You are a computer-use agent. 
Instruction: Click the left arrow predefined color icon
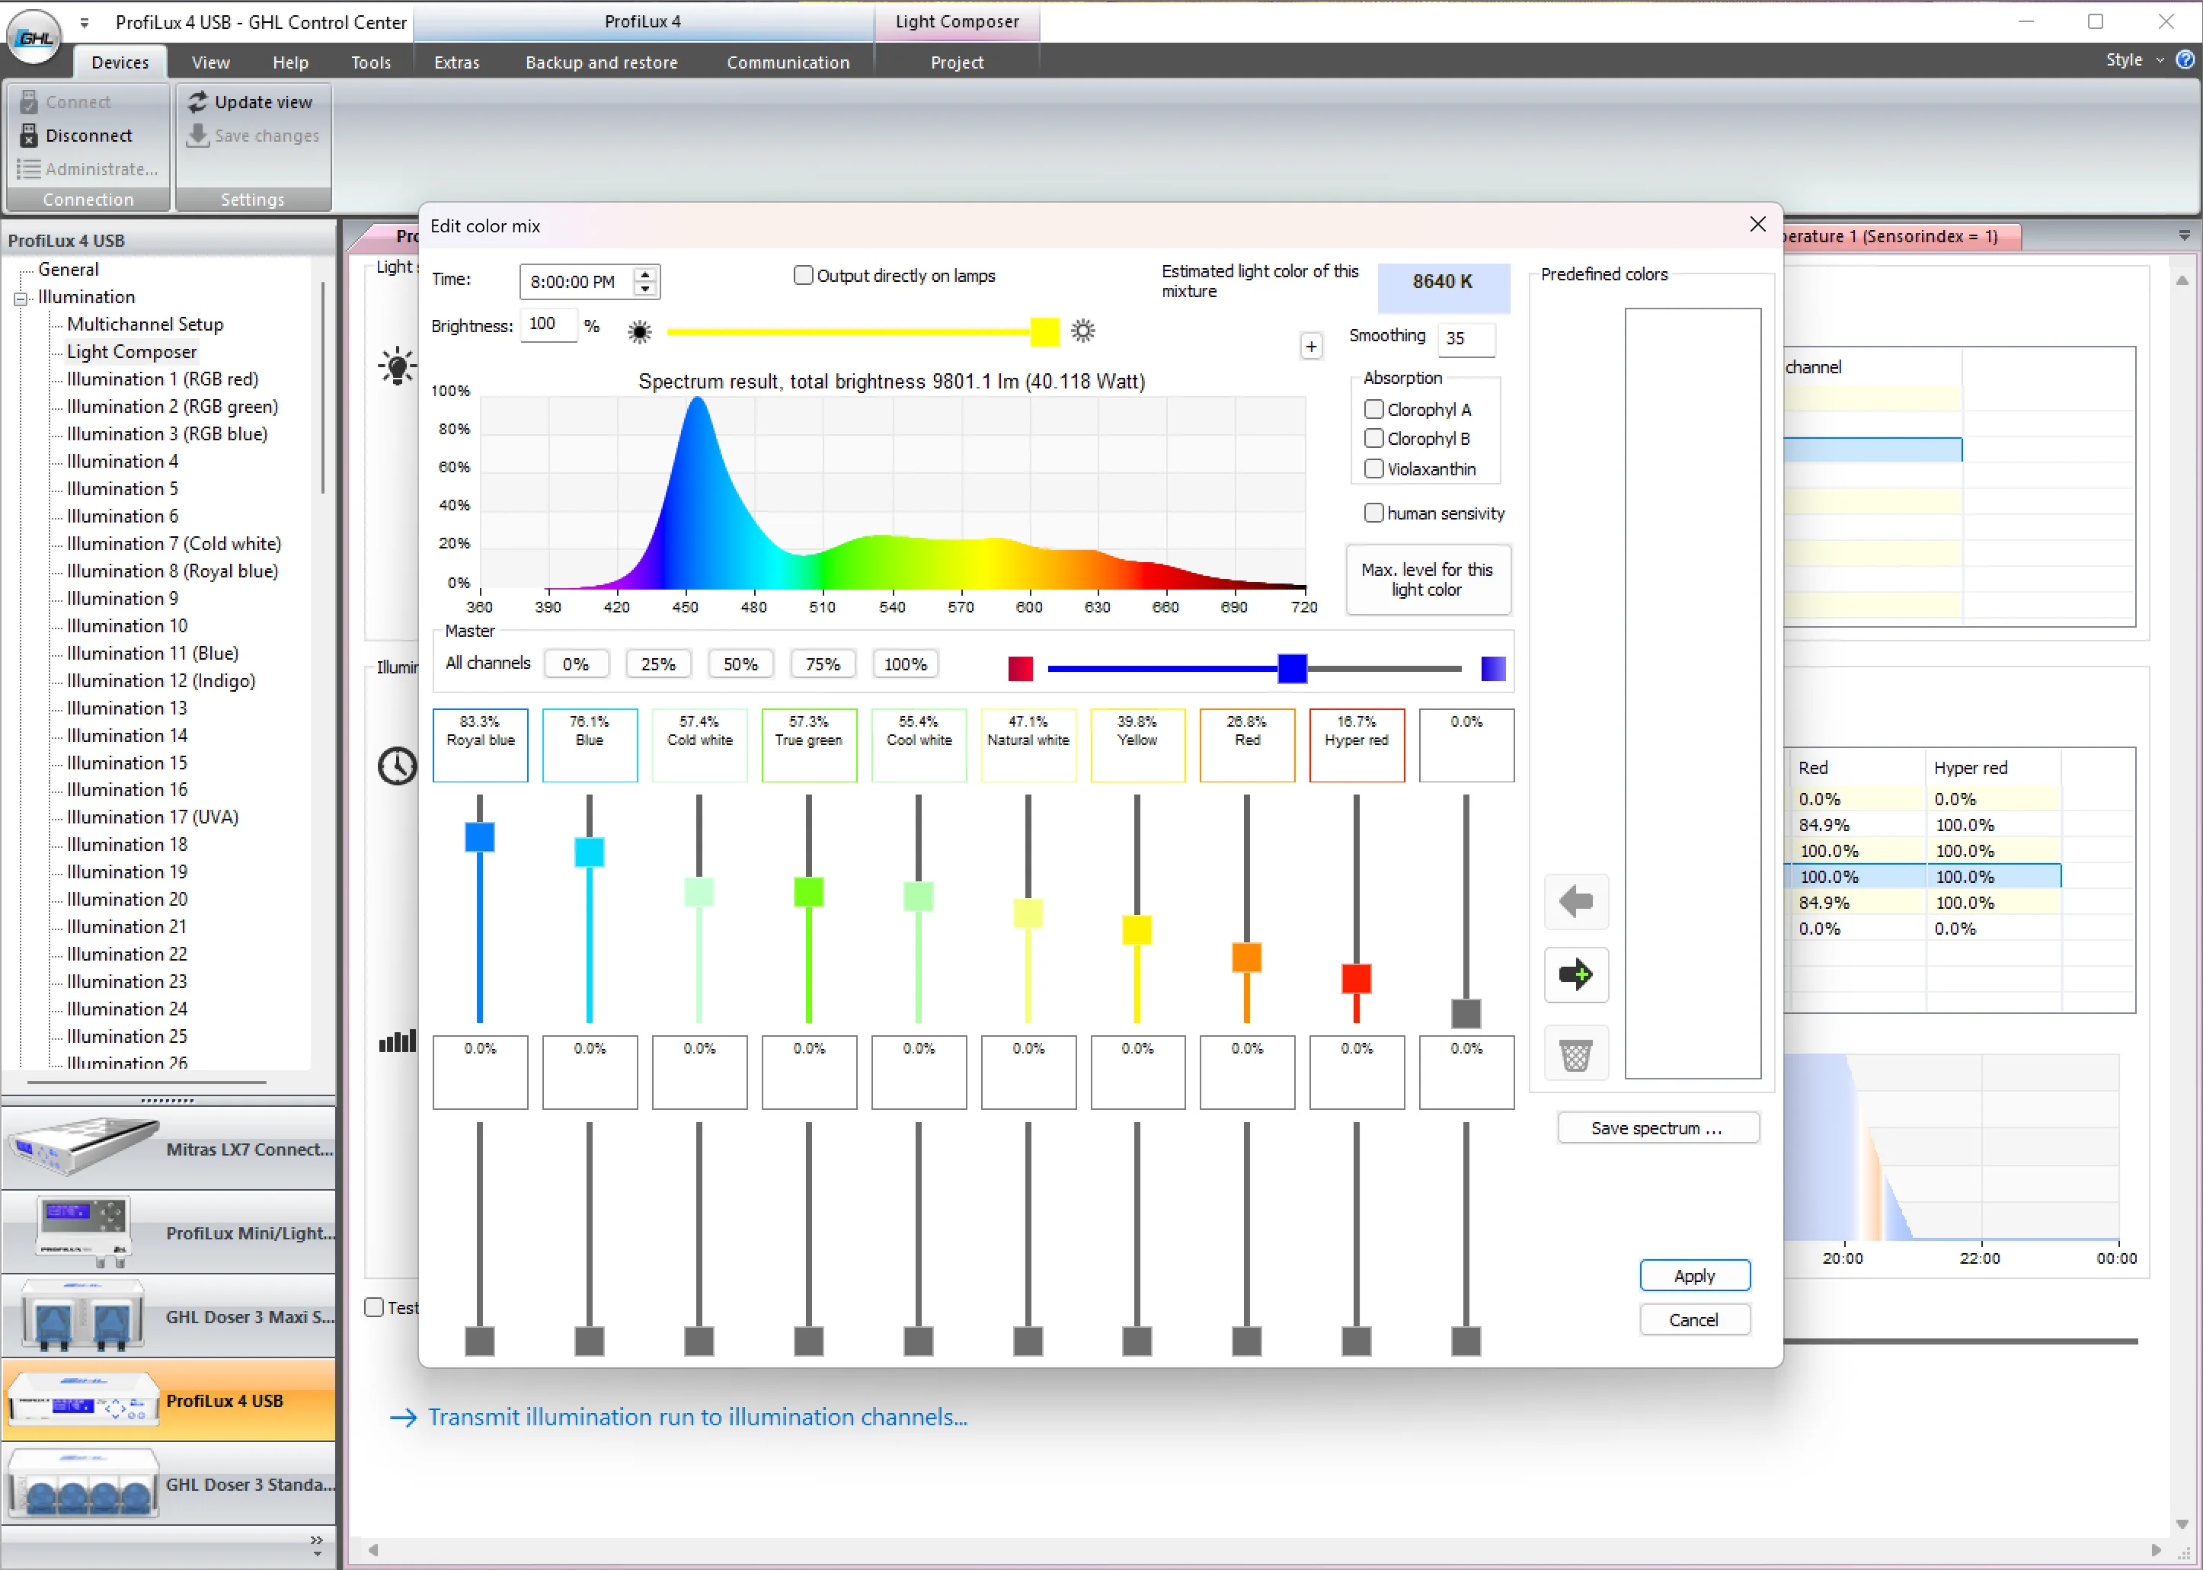pyautogui.click(x=1575, y=902)
